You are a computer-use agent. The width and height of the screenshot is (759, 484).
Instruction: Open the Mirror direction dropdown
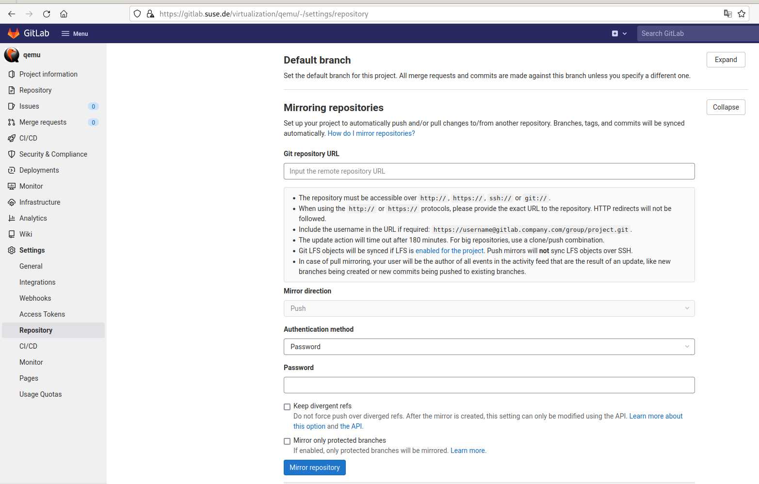(x=489, y=308)
